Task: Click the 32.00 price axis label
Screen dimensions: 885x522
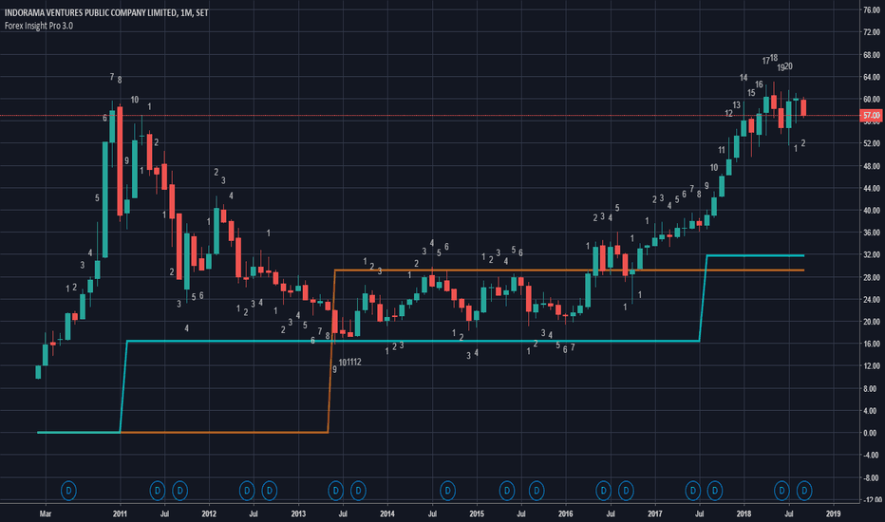Action: (x=872, y=254)
